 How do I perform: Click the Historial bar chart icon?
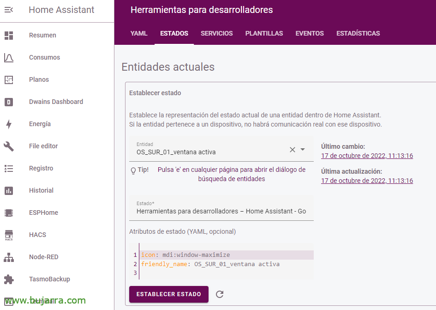click(9, 191)
